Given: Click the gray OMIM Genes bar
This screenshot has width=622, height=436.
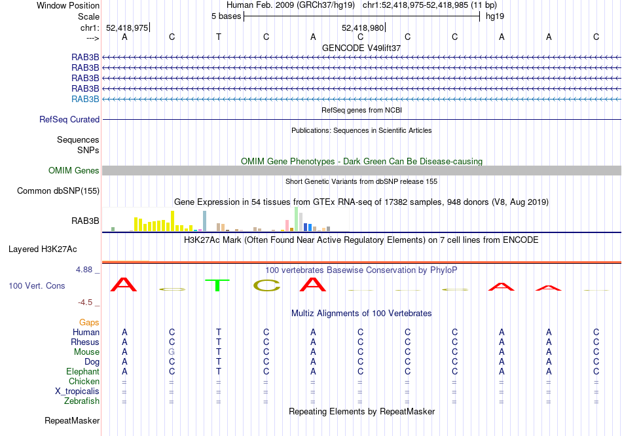Looking at the screenshot, I should [x=361, y=171].
